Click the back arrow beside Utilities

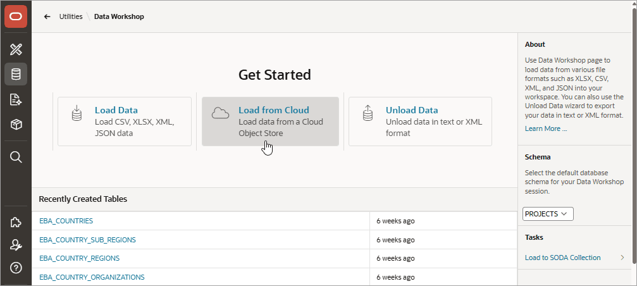pos(47,16)
